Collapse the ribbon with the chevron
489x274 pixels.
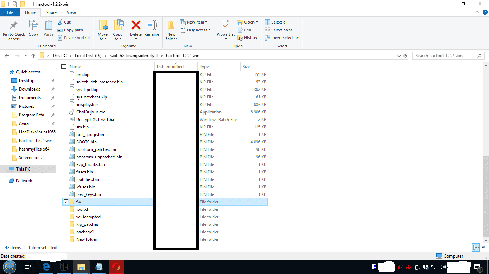476,12
